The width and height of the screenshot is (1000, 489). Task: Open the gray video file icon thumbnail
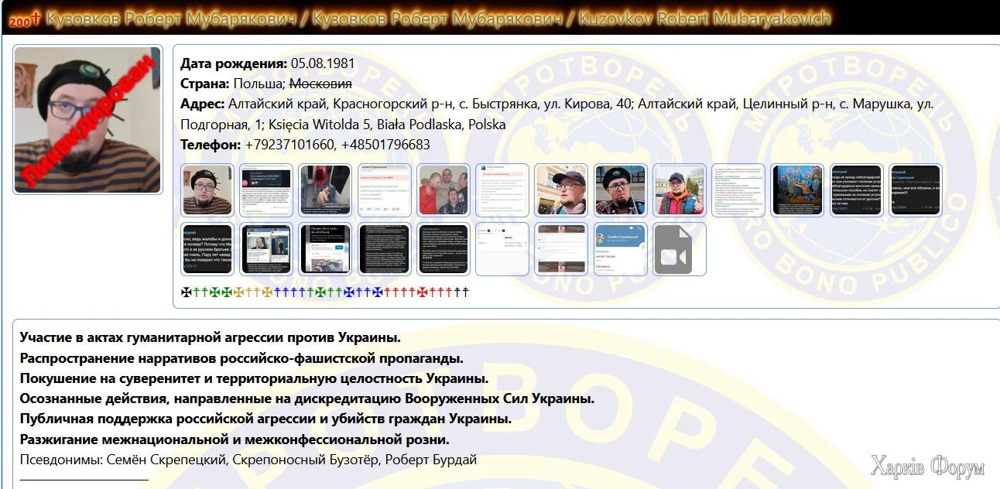[680, 249]
